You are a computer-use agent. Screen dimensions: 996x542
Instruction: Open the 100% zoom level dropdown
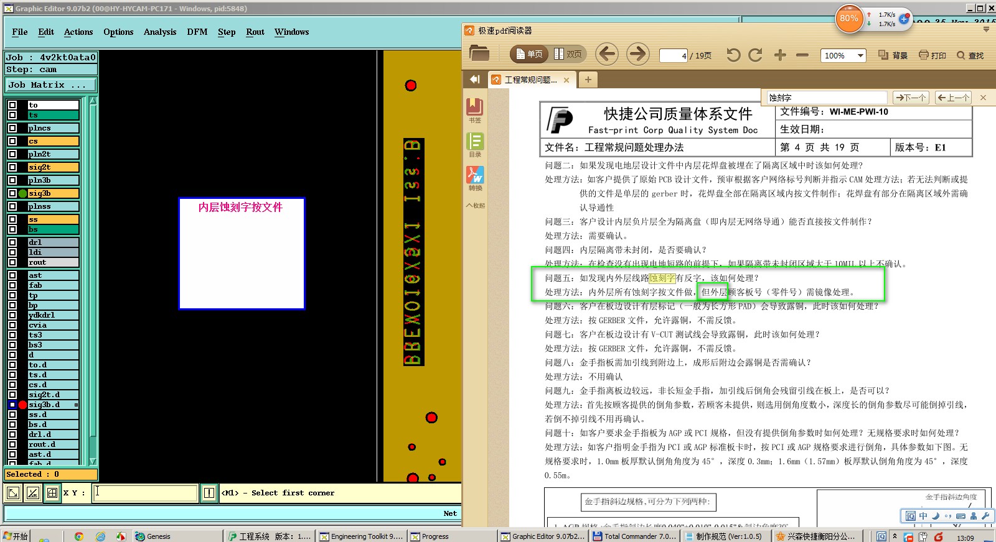[x=860, y=55]
